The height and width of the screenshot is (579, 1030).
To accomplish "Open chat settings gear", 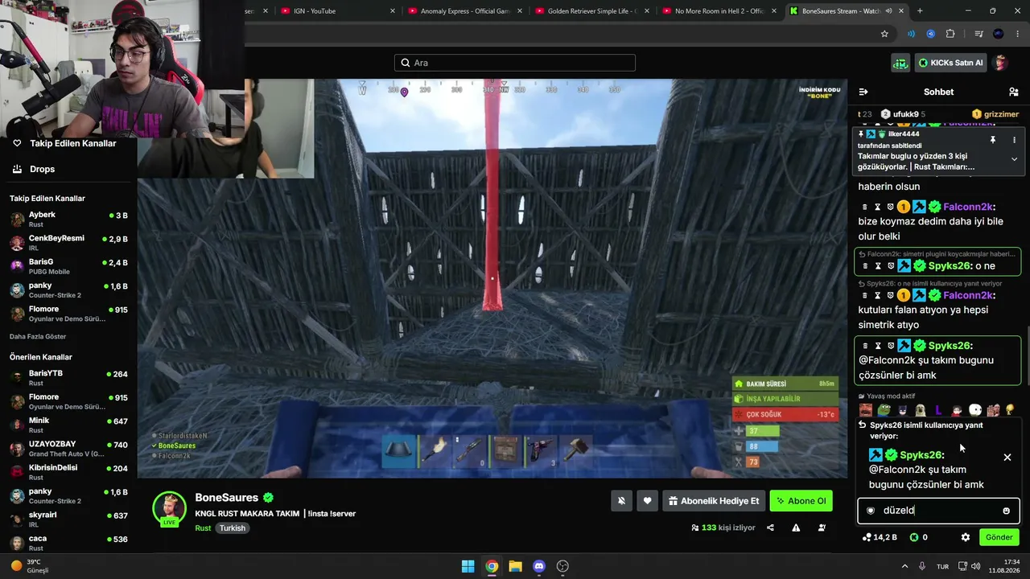I will click(x=966, y=537).
